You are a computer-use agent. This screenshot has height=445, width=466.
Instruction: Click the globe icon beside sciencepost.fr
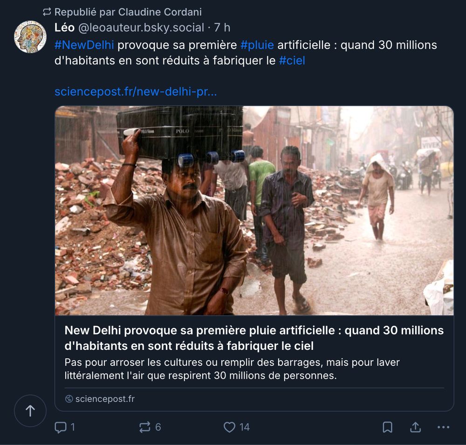(69, 399)
